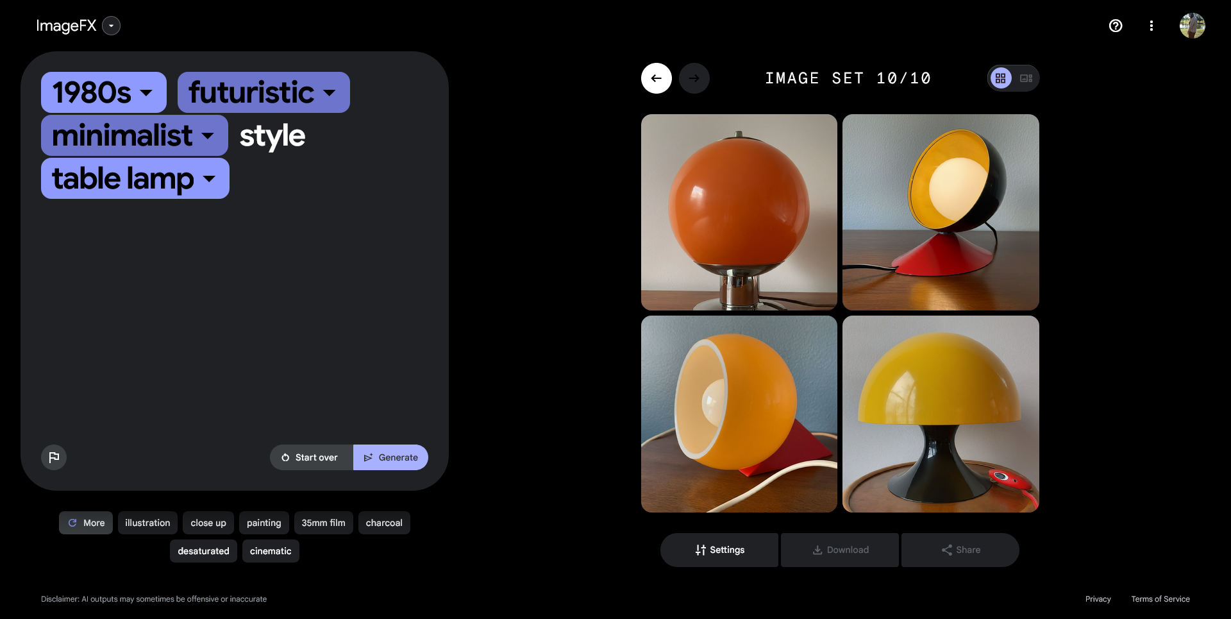Click the Start over button
Screen dimensions: 1231x619
(312, 457)
